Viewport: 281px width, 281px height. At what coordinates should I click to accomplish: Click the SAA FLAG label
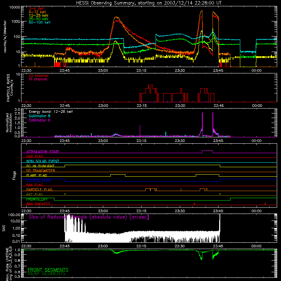34,185
